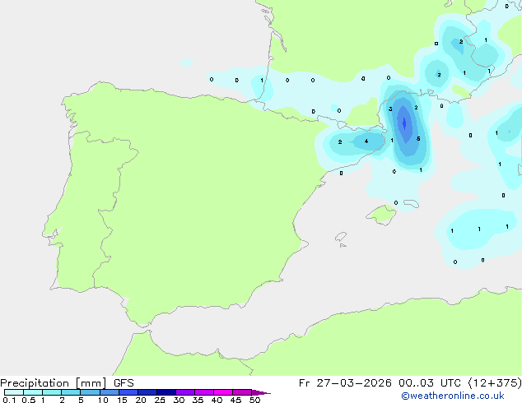Select the legend swatch between 5 and 10
The height and width of the screenshot is (403, 522).
coord(90,392)
